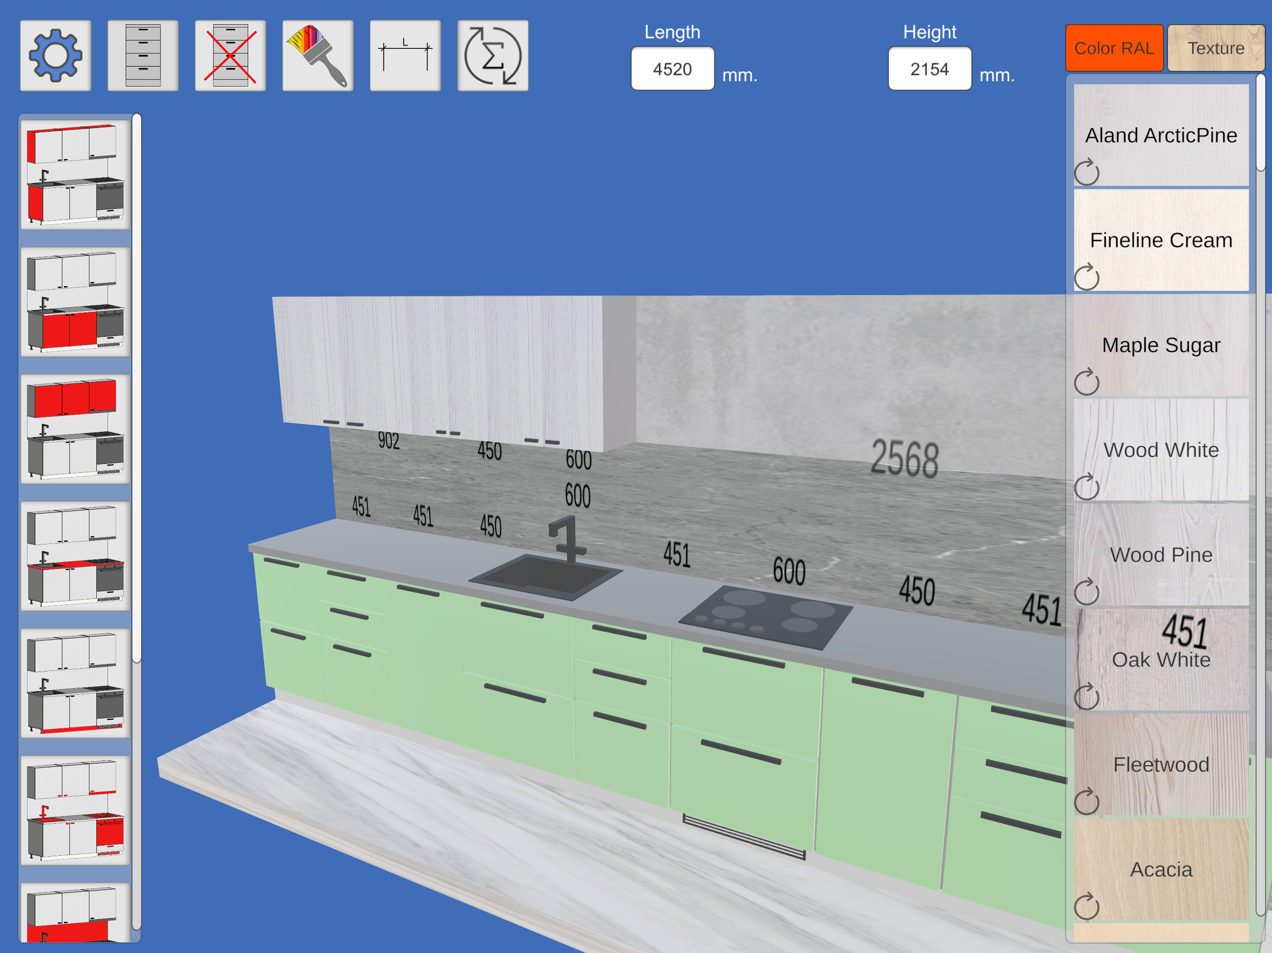Viewport: 1272px width, 953px height.
Task: Apply the Fleetwood texture
Action: tap(1161, 765)
